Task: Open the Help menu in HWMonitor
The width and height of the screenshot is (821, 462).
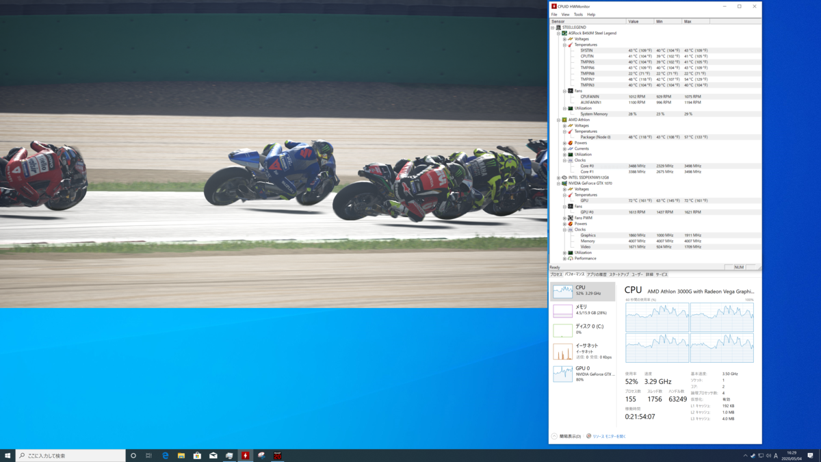Action: (x=591, y=14)
